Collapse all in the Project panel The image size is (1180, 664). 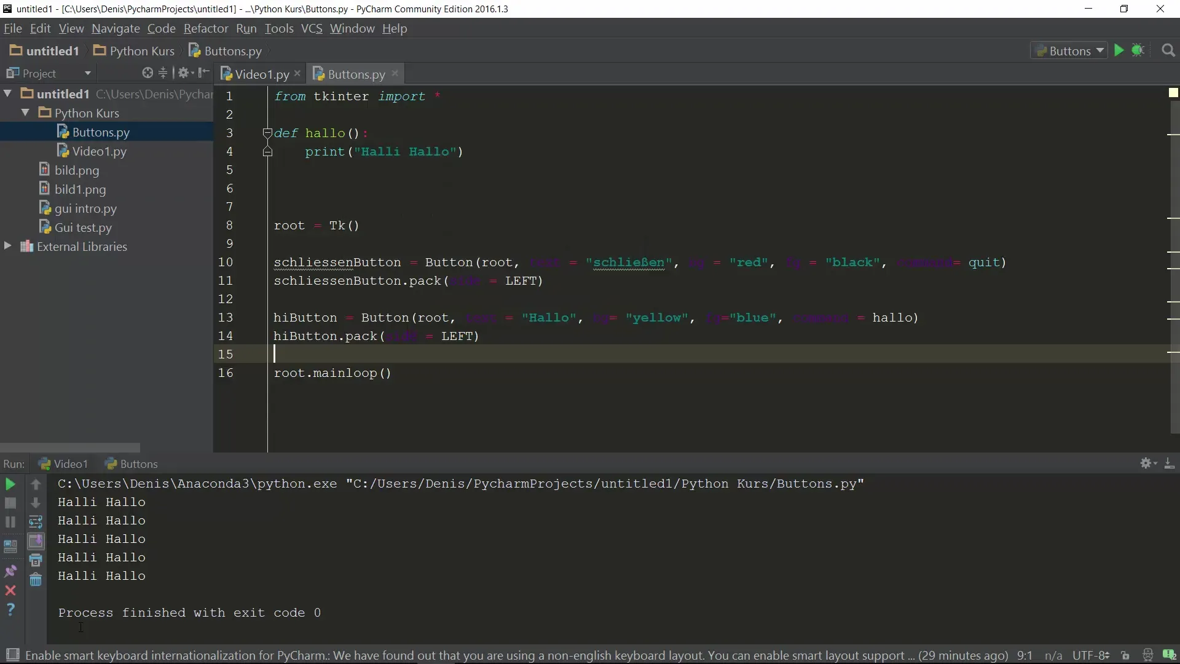click(x=163, y=73)
